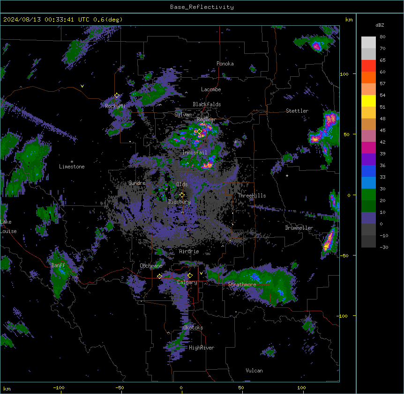This screenshot has height=394, width=404.
Task: Click the -30 value in dBZ legend
Action: point(384,247)
